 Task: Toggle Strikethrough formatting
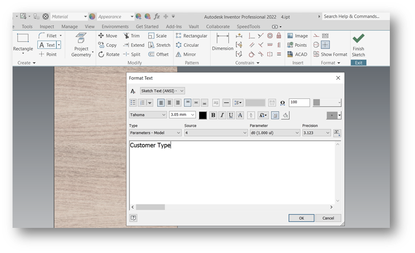click(x=240, y=115)
